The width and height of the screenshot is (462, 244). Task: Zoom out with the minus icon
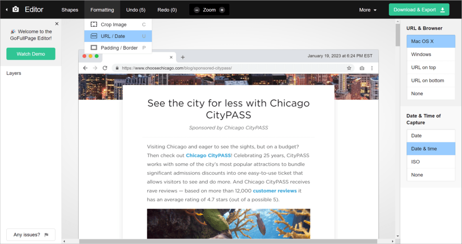click(196, 10)
